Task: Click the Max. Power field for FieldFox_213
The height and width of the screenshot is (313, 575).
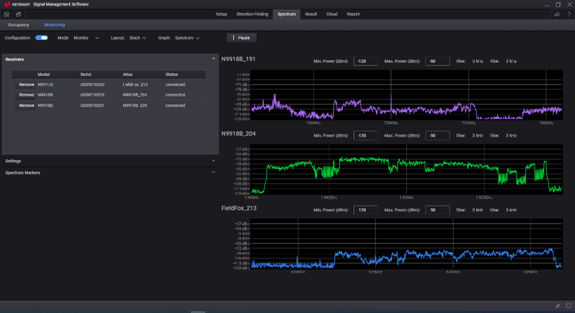Action: coord(437,210)
